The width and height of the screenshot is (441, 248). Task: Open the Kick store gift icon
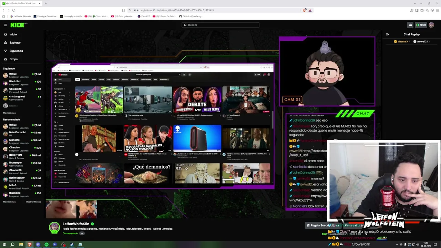click(410, 25)
